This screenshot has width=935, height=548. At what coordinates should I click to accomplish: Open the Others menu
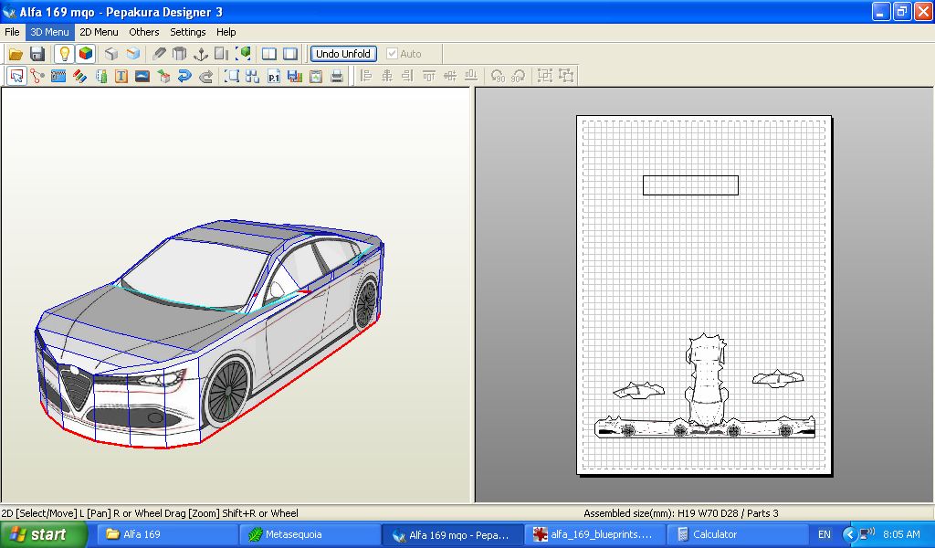[x=144, y=32]
